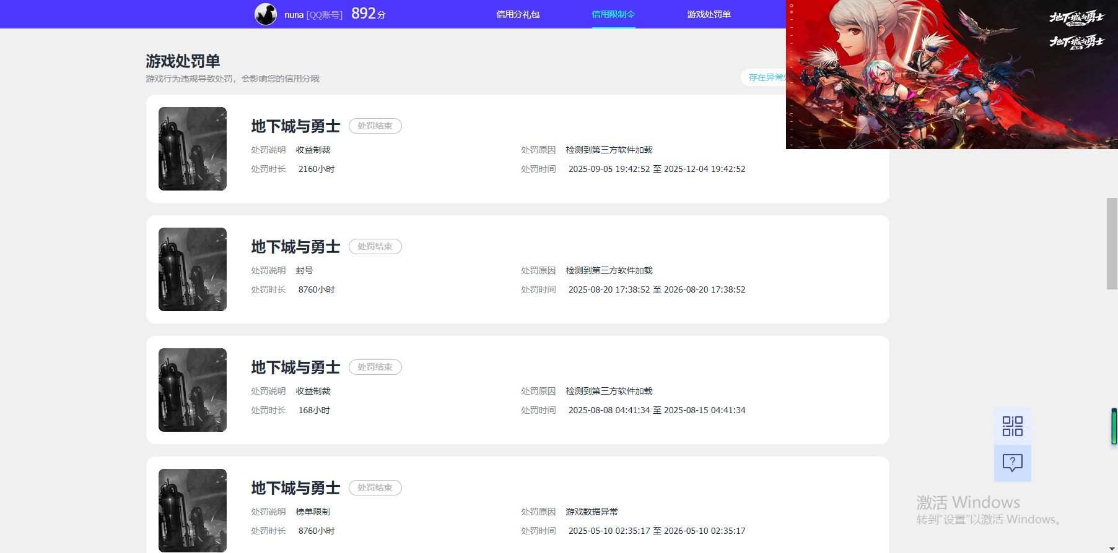Switch to the 信用限制令 tab
This screenshot has width=1118, height=553.
click(x=613, y=14)
